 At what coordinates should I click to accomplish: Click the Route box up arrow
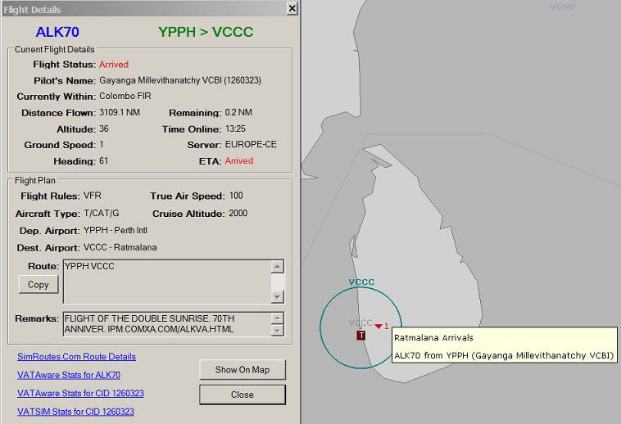pyautogui.click(x=277, y=267)
